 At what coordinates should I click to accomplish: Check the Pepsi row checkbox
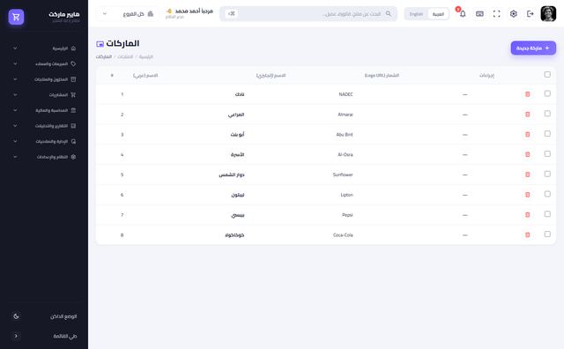click(547, 214)
